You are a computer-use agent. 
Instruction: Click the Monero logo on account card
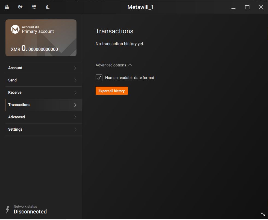(15, 29)
